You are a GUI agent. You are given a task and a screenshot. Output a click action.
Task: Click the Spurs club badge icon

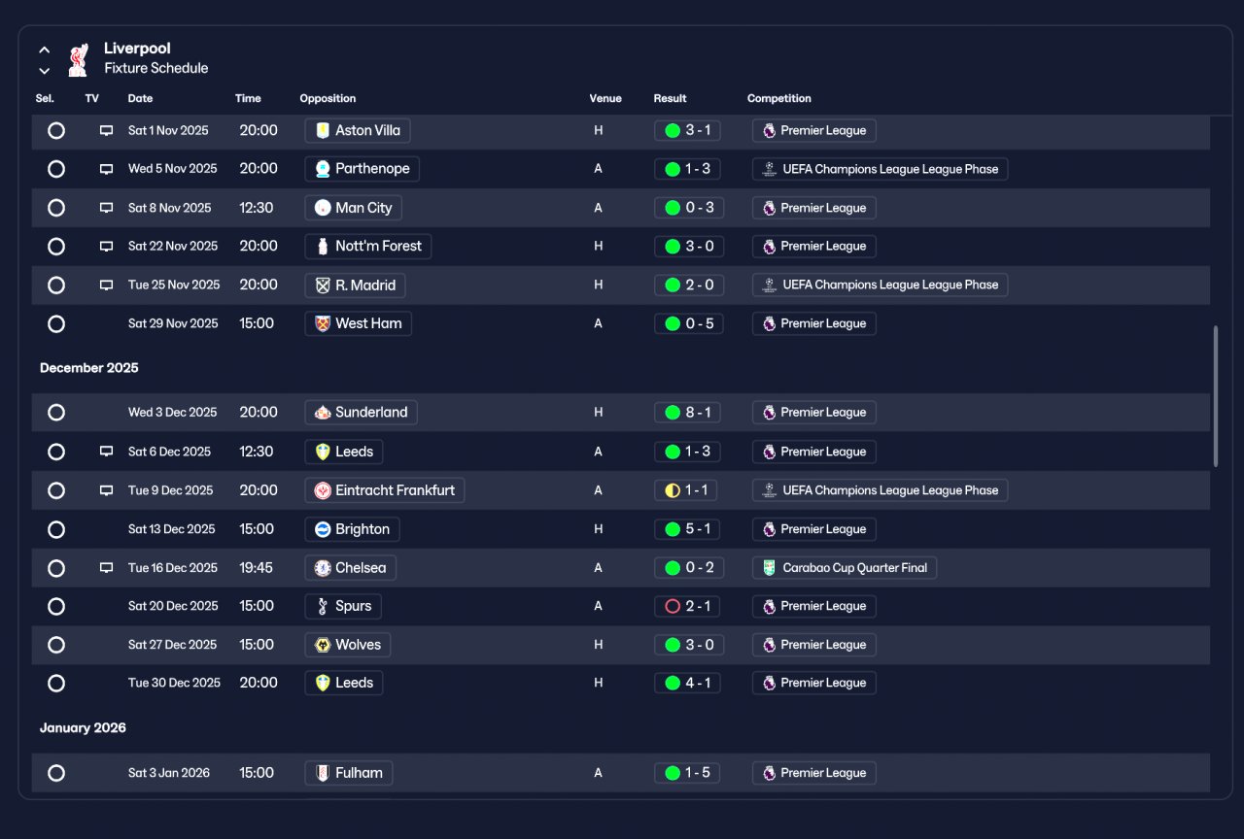[323, 606]
